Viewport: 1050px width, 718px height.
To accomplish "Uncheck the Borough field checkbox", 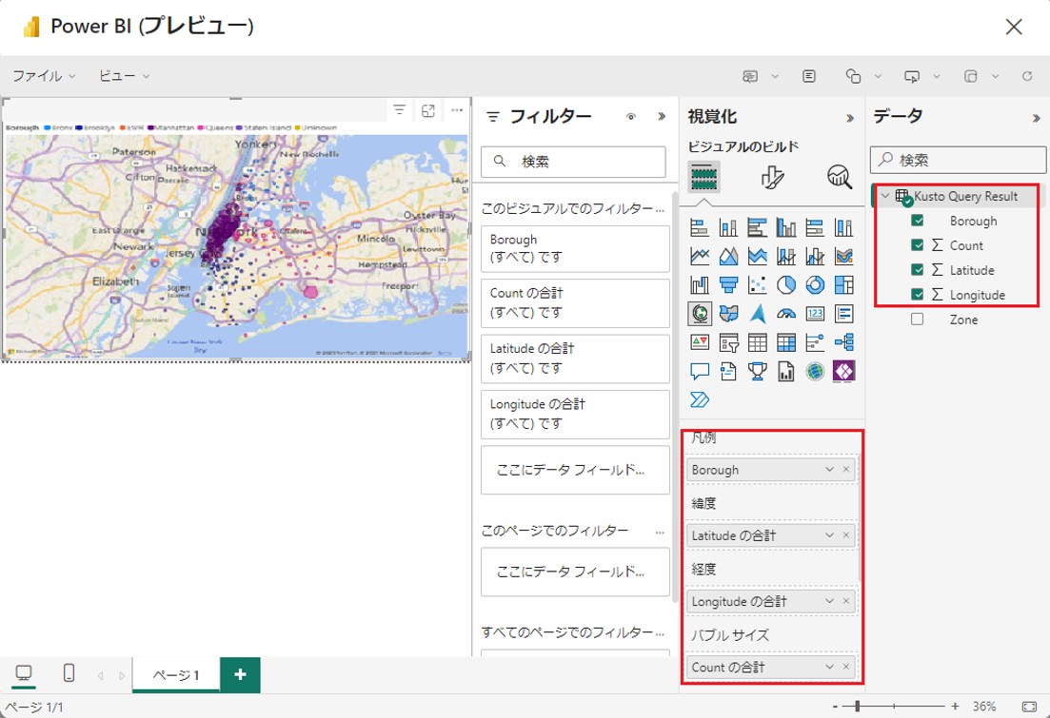I will click(917, 221).
